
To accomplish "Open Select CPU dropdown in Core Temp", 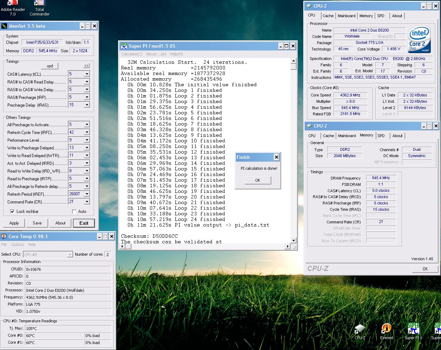I will coord(70,254).
